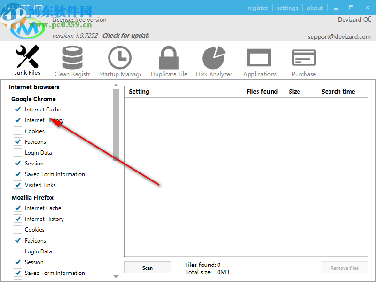The image size is (376, 282).
Task: Uncheck Google Chrome Visited Links
Action: (18, 185)
